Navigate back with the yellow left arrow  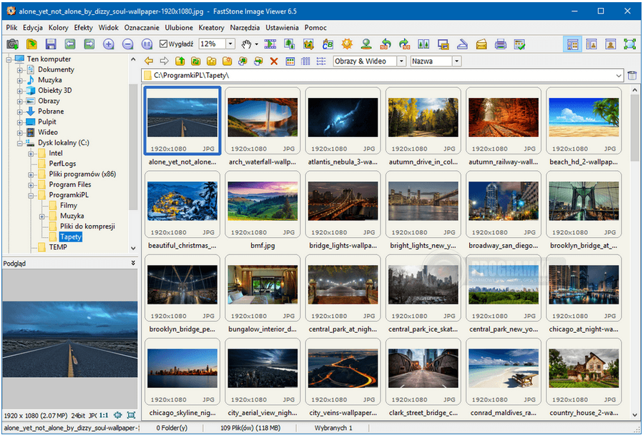click(149, 61)
